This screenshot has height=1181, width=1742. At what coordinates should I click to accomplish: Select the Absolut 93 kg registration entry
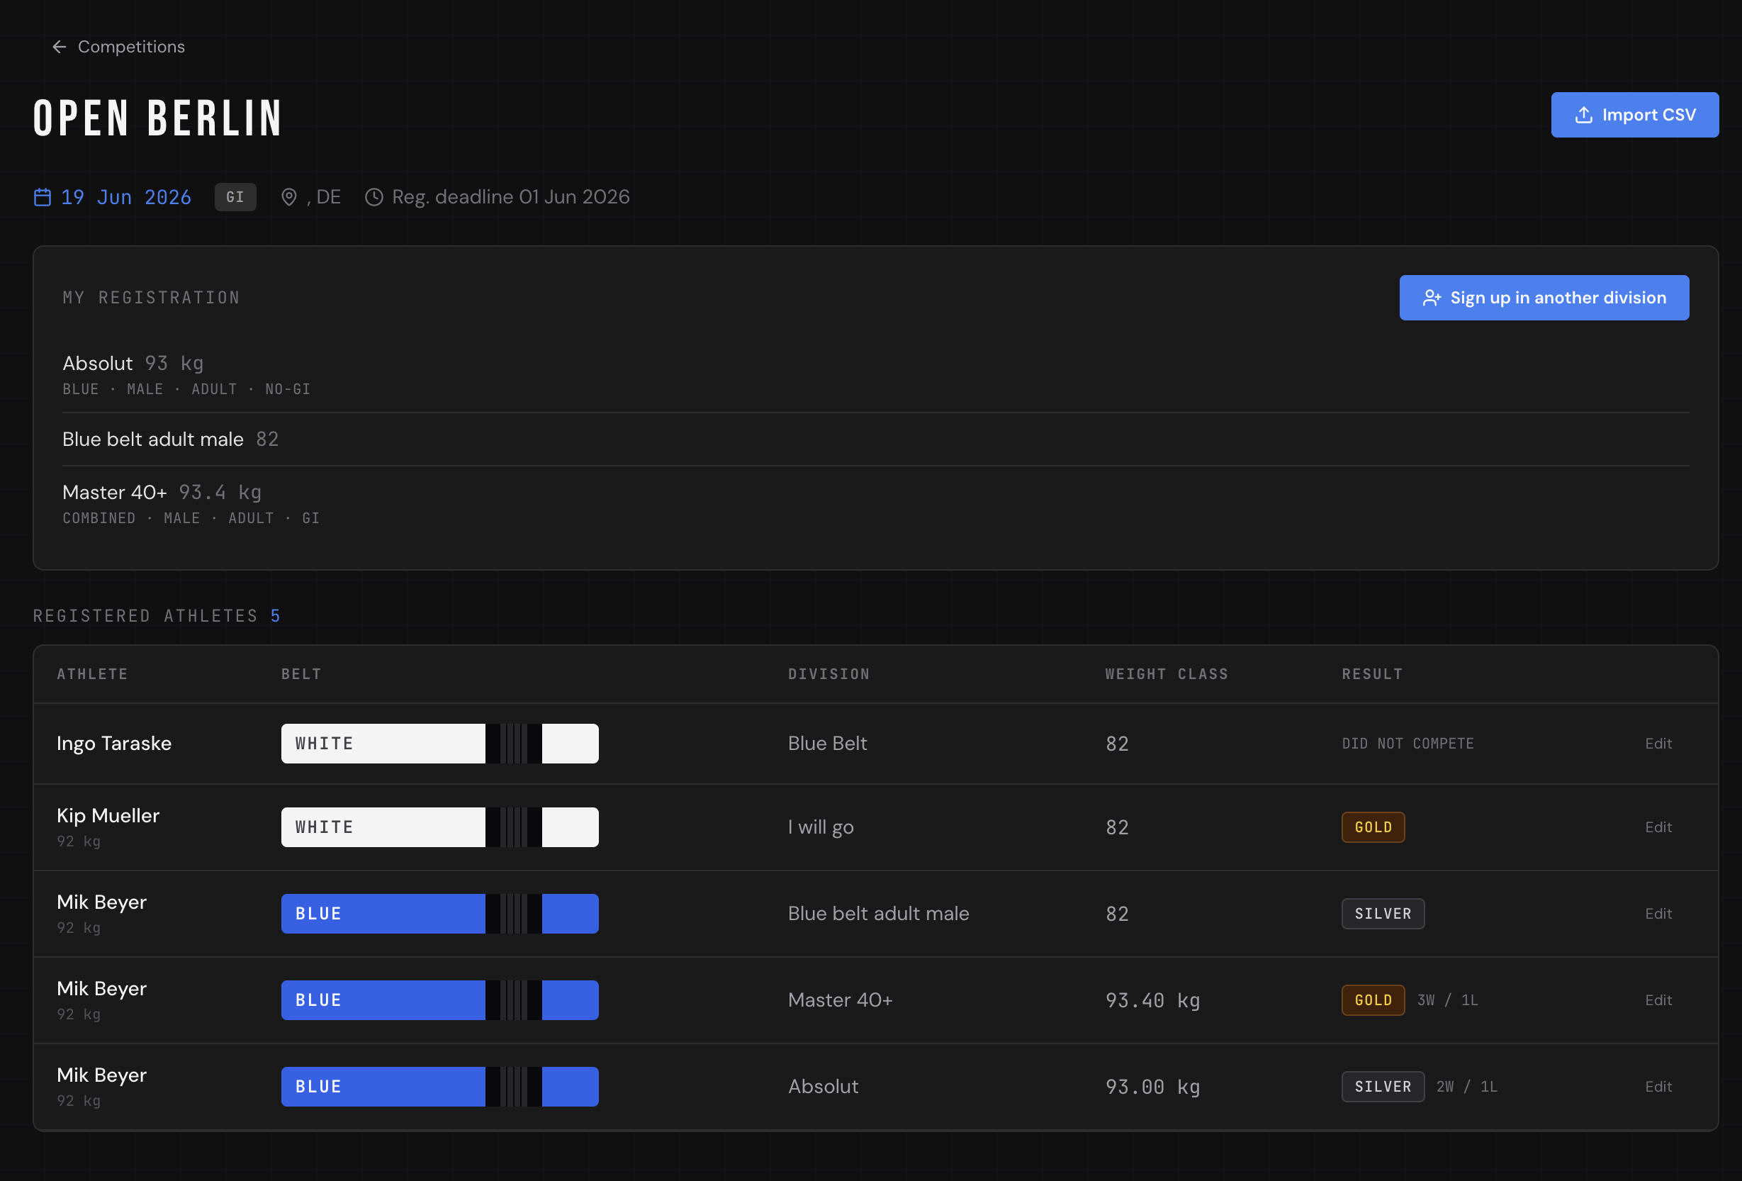[875, 374]
